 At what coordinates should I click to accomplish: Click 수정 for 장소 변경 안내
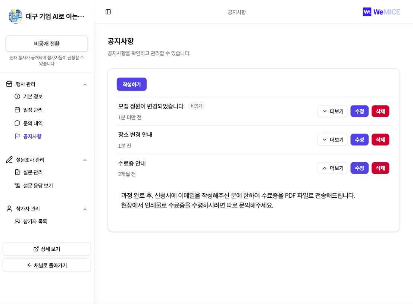[359, 140]
